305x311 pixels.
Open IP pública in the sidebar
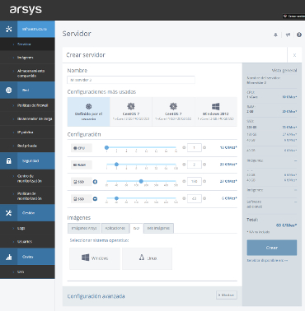[27, 132]
